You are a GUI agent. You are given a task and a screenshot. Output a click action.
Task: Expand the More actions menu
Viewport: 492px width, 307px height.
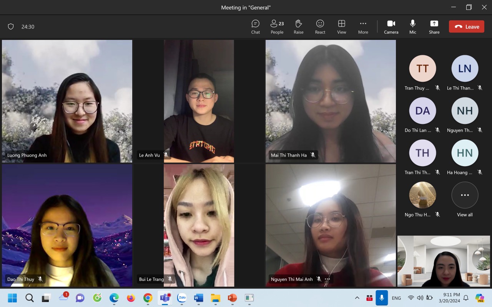(x=363, y=26)
